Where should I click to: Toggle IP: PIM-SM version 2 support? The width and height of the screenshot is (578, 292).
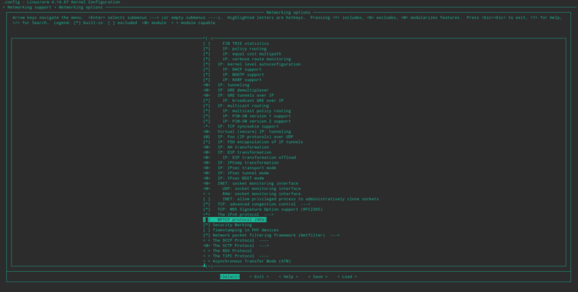(247, 121)
